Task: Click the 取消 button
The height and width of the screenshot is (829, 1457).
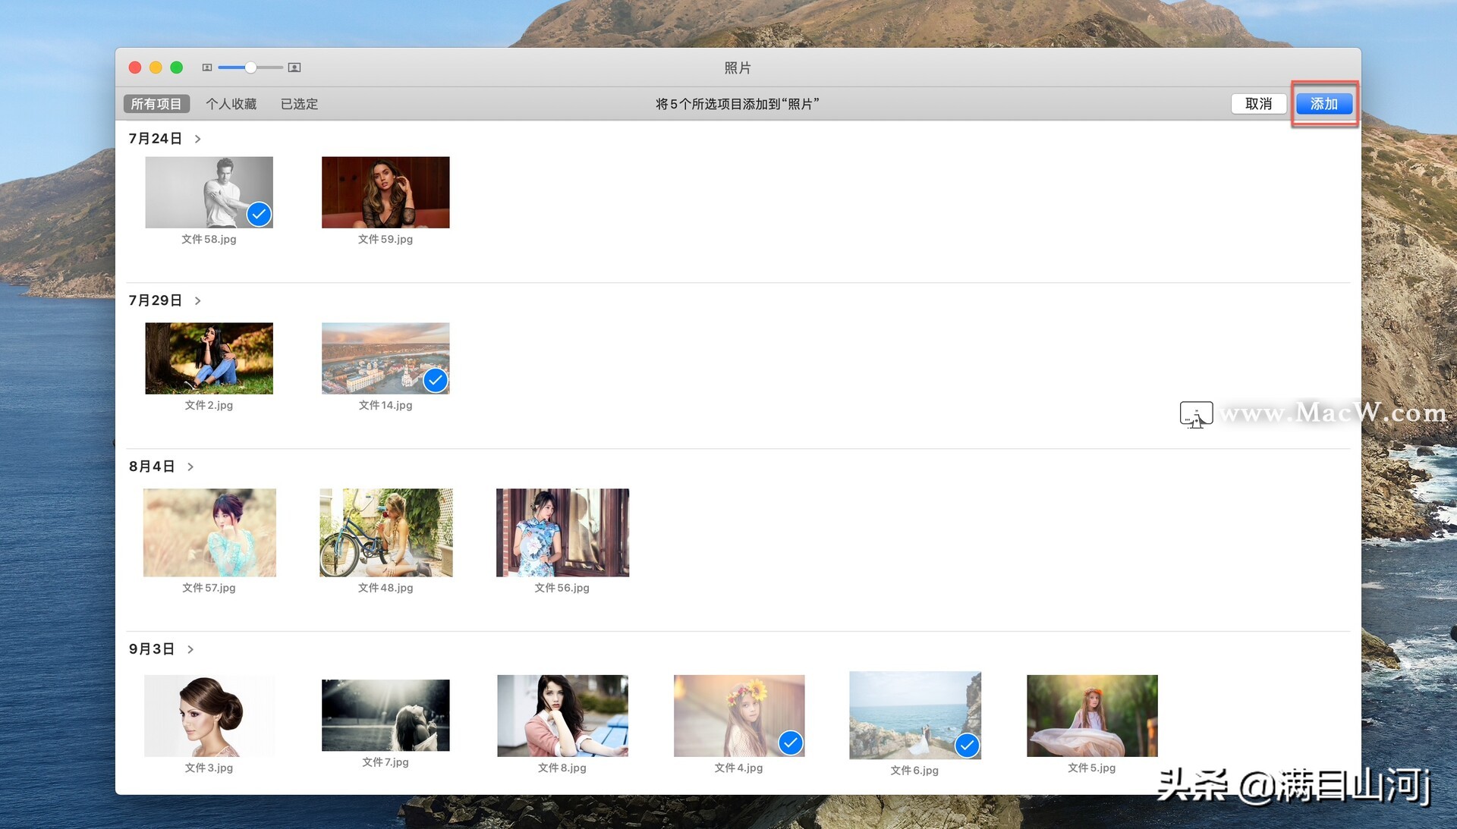Action: tap(1258, 104)
